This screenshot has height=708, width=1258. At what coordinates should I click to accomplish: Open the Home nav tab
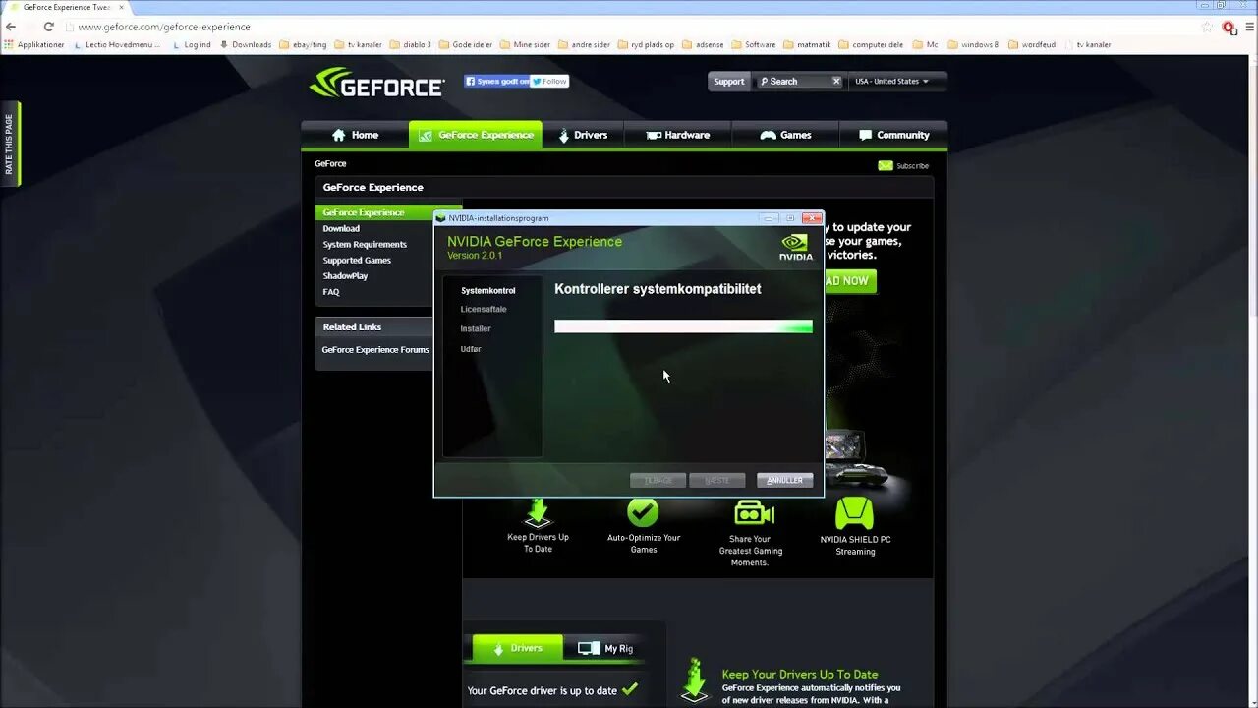tap(355, 135)
